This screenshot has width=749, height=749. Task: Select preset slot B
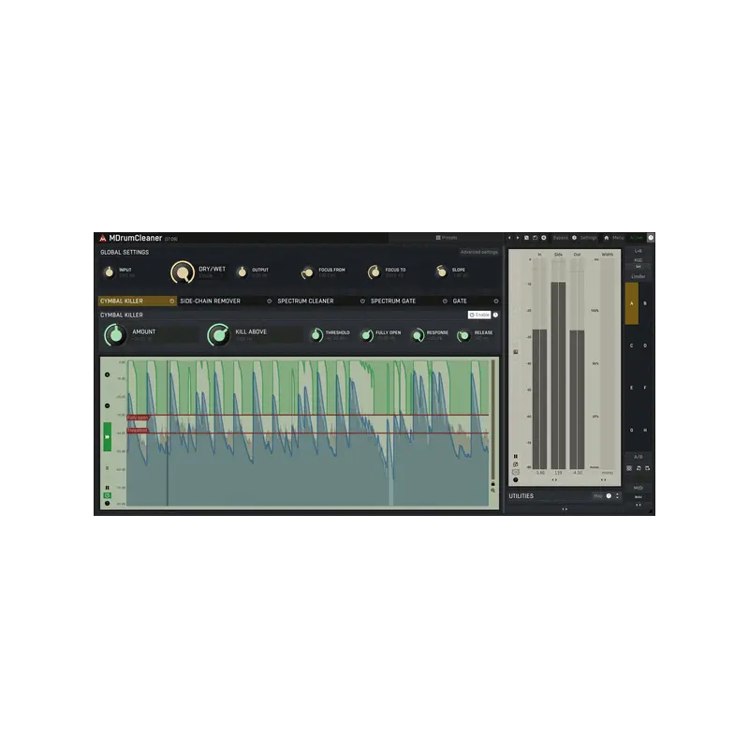coord(645,303)
